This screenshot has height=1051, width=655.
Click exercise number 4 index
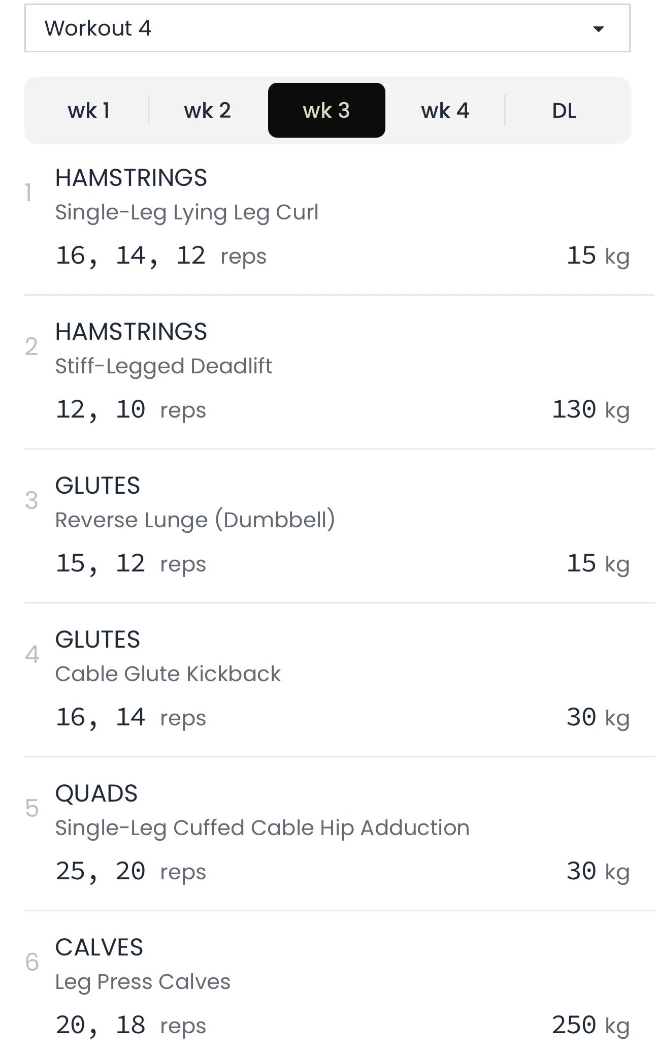pos(32,655)
